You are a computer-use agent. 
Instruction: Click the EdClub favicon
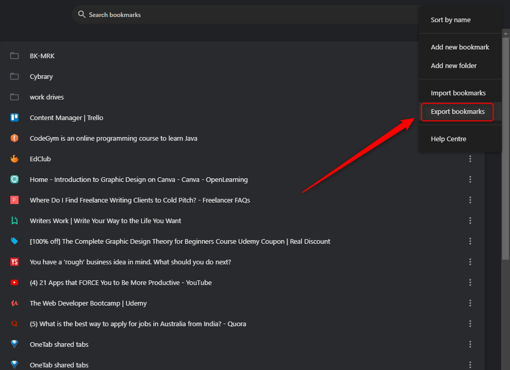pos(14,159)
